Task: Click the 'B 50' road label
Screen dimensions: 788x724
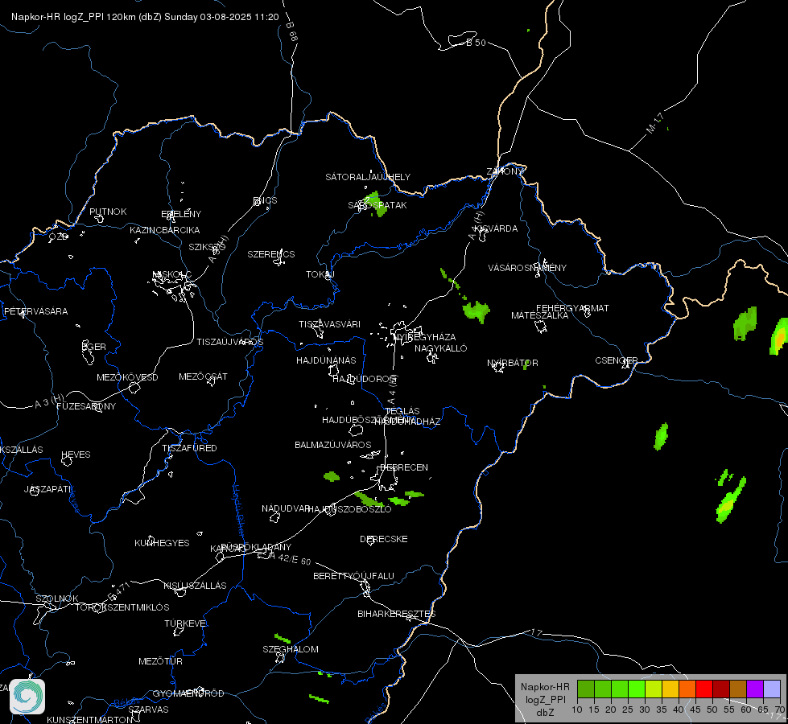Action: tap(476, 43)
